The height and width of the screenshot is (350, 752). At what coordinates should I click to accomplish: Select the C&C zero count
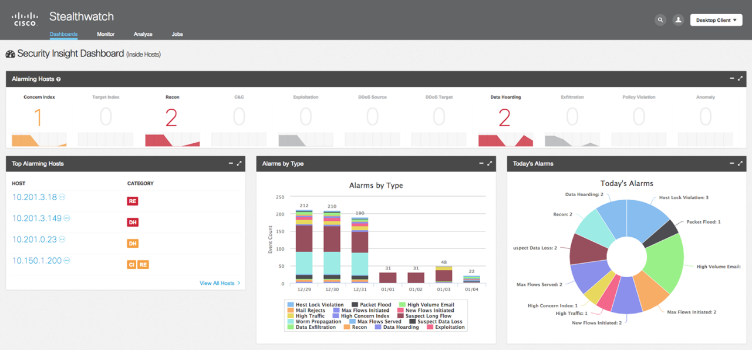click(x=239, y=117)
